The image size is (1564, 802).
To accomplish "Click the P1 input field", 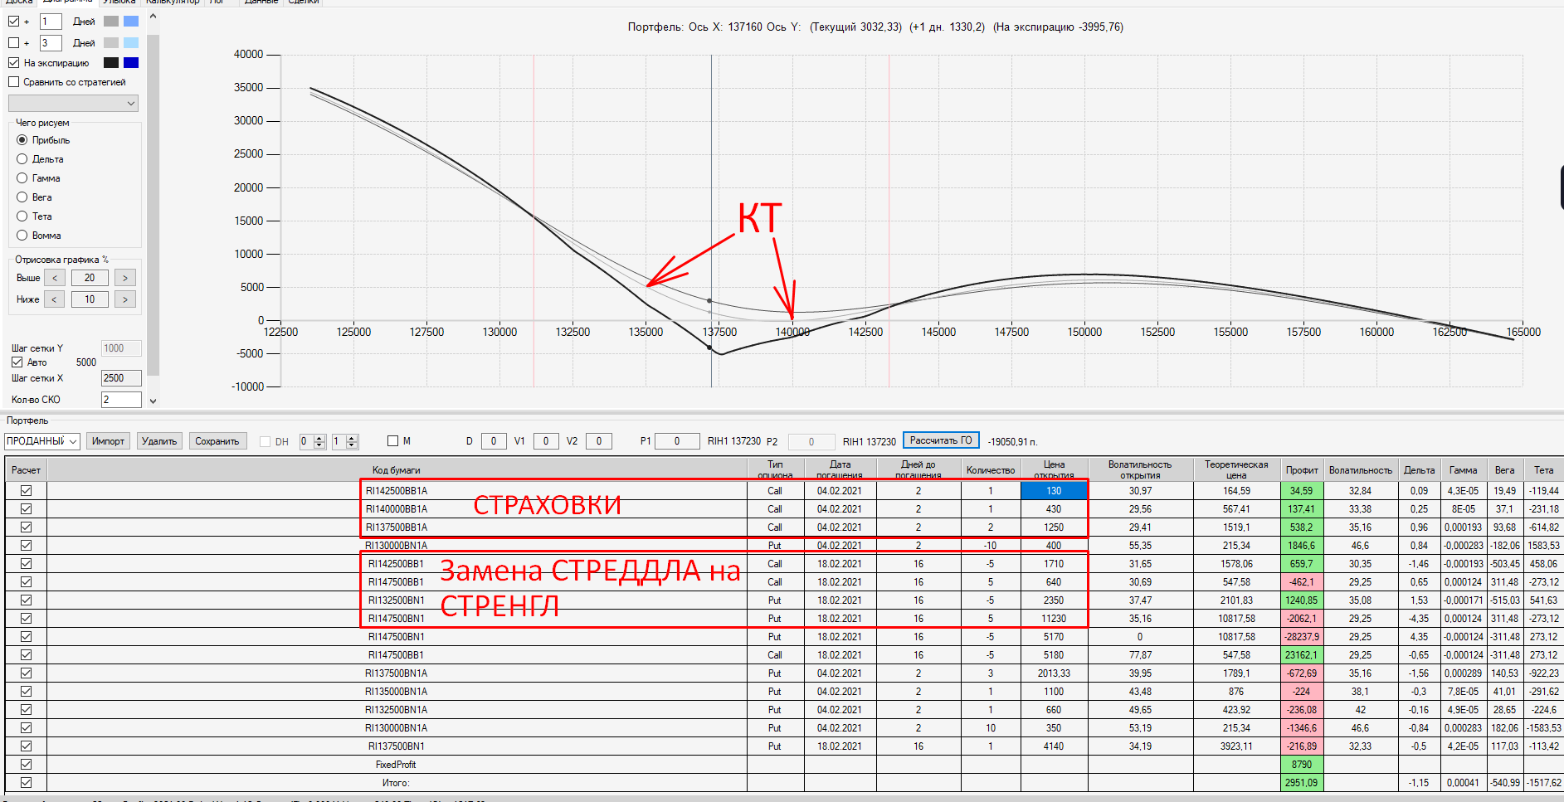I will (x=677, y=441).
